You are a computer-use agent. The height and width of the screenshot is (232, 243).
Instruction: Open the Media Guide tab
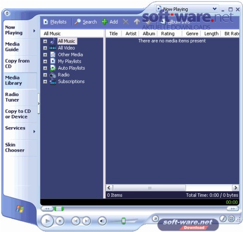(12, 47)
